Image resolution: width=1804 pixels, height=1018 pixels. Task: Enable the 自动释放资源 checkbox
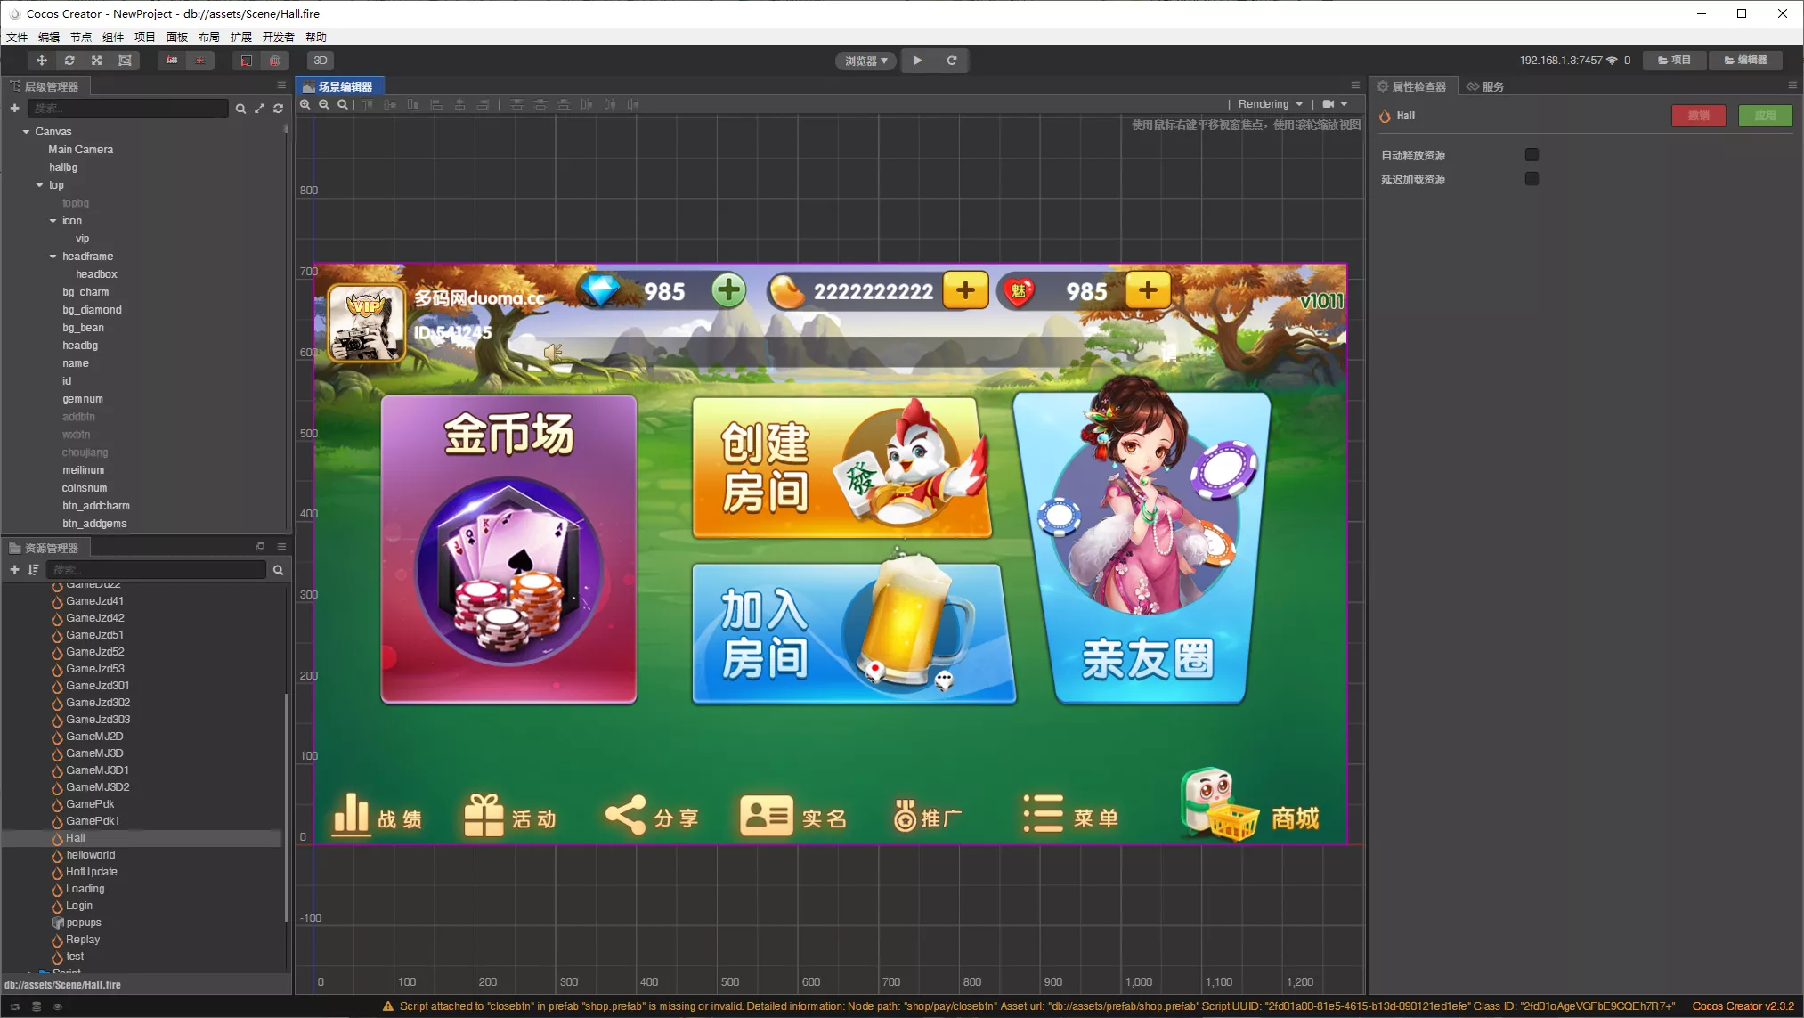(1532, 154)
